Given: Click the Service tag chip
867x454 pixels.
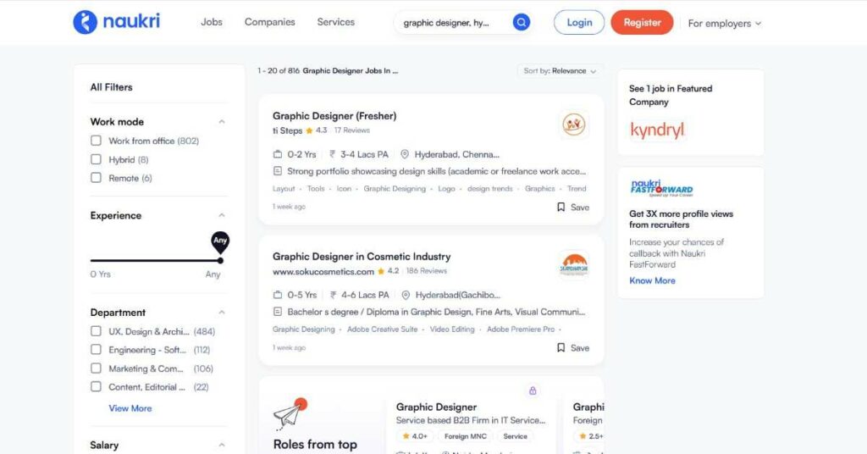Looking at the screenshot, I should tap(515, 436).
